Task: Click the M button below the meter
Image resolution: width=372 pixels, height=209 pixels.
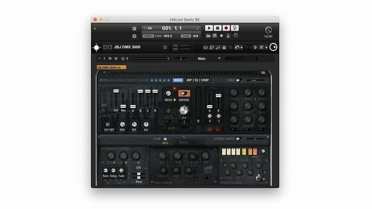Action: (x=198, y=121)
